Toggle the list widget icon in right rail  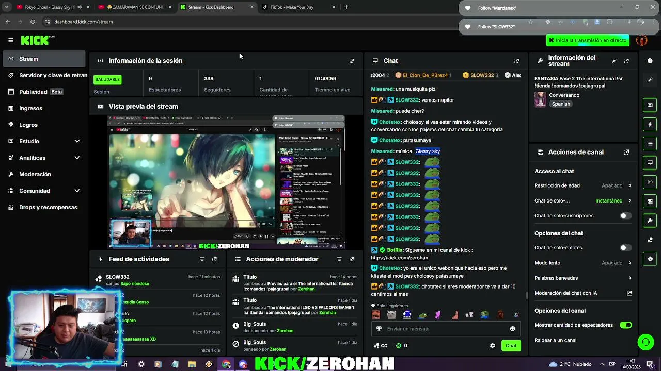tap(650, 143)
